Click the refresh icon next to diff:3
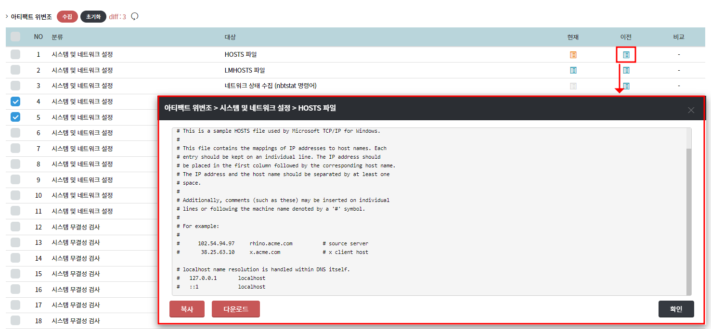This screenshot has width=711, height=329. click(x=135, y=16)
